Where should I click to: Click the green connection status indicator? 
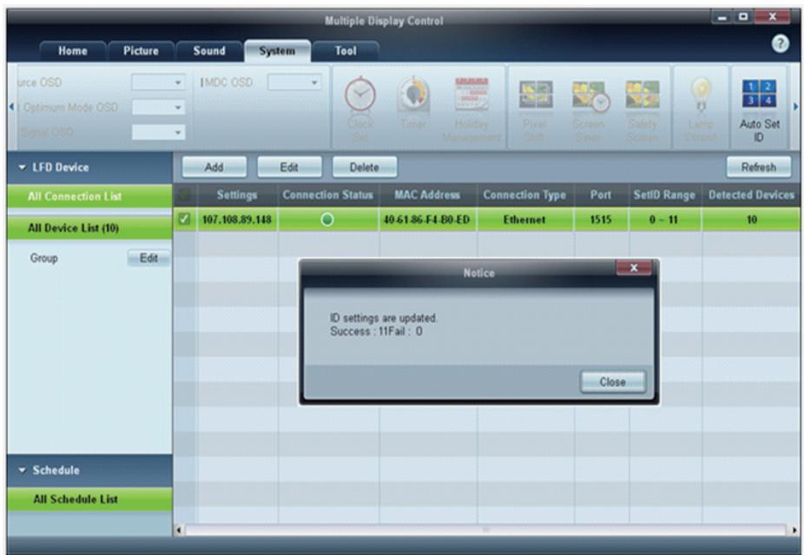(327, 219)
